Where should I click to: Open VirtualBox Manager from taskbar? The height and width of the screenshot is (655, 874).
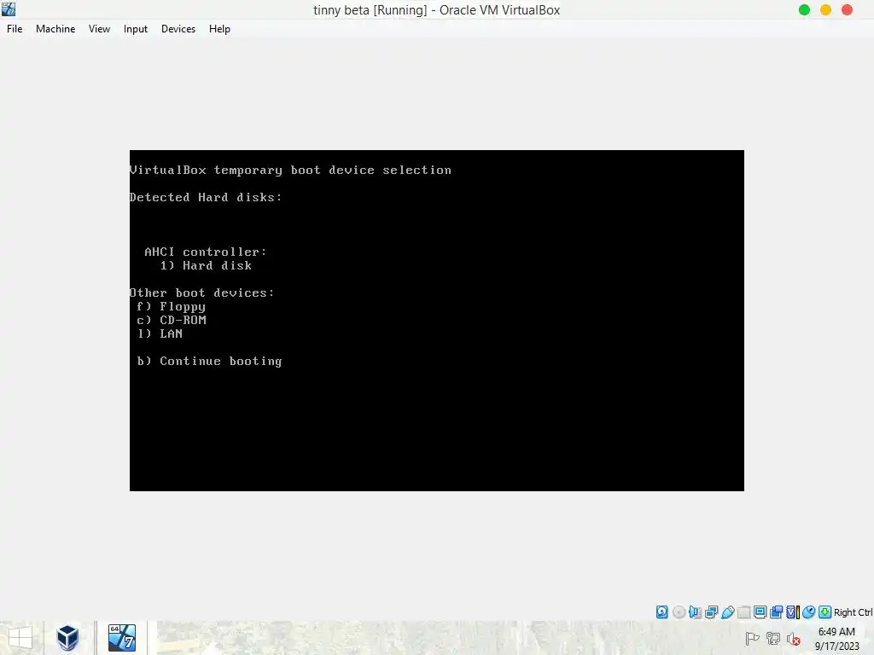68,638
